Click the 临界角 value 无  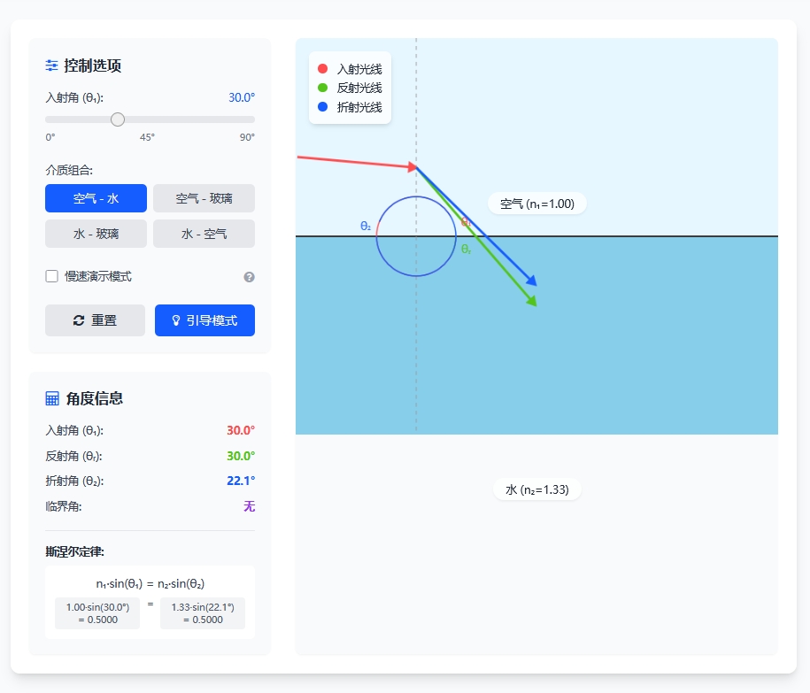[x=249, y=506]
